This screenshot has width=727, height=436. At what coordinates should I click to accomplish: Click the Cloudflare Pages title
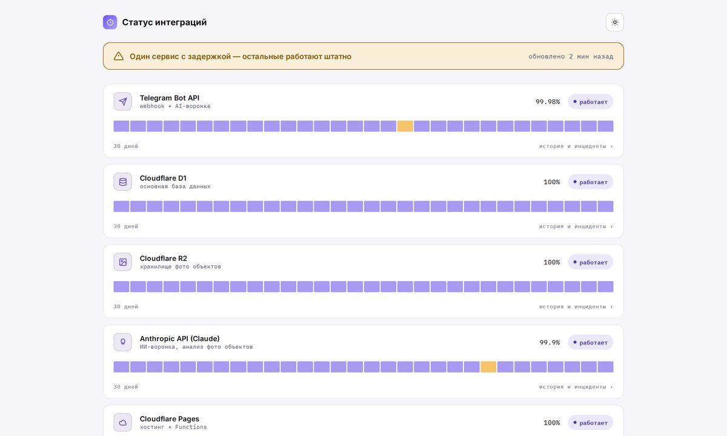pos(170,418)
